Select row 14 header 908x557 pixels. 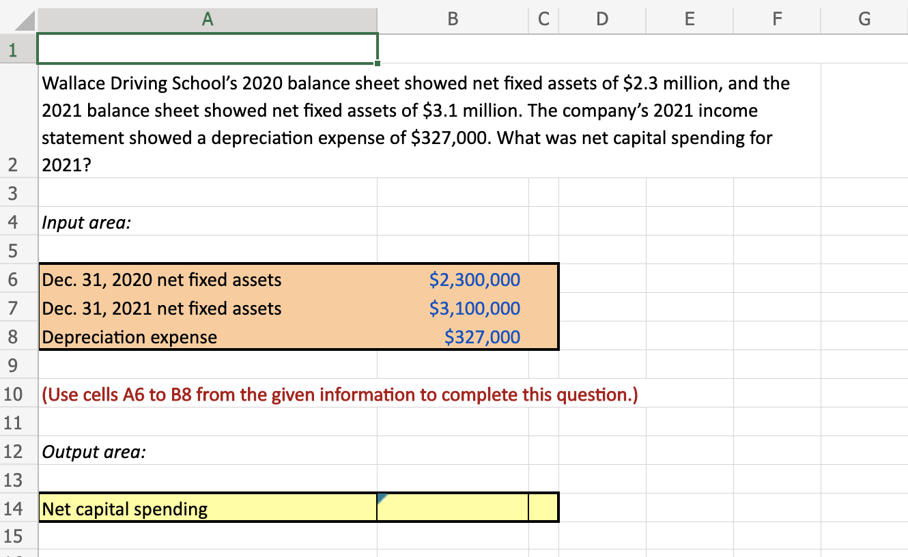click(17, 509)
